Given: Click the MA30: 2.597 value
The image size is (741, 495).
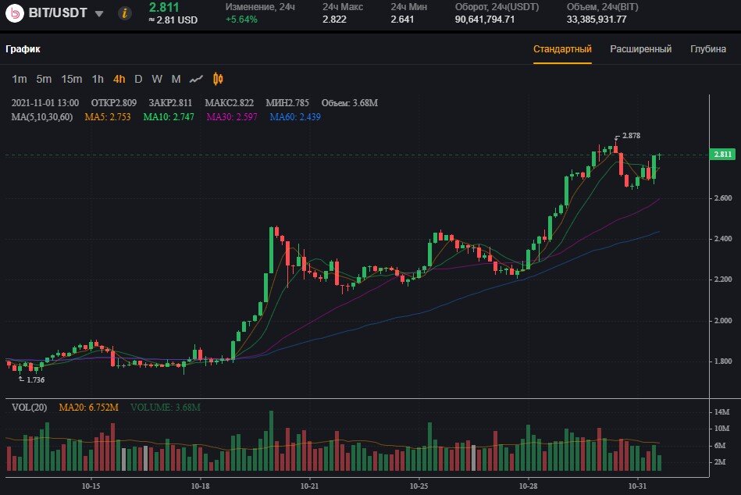Looking at the screenshot, I should point(232,116).
